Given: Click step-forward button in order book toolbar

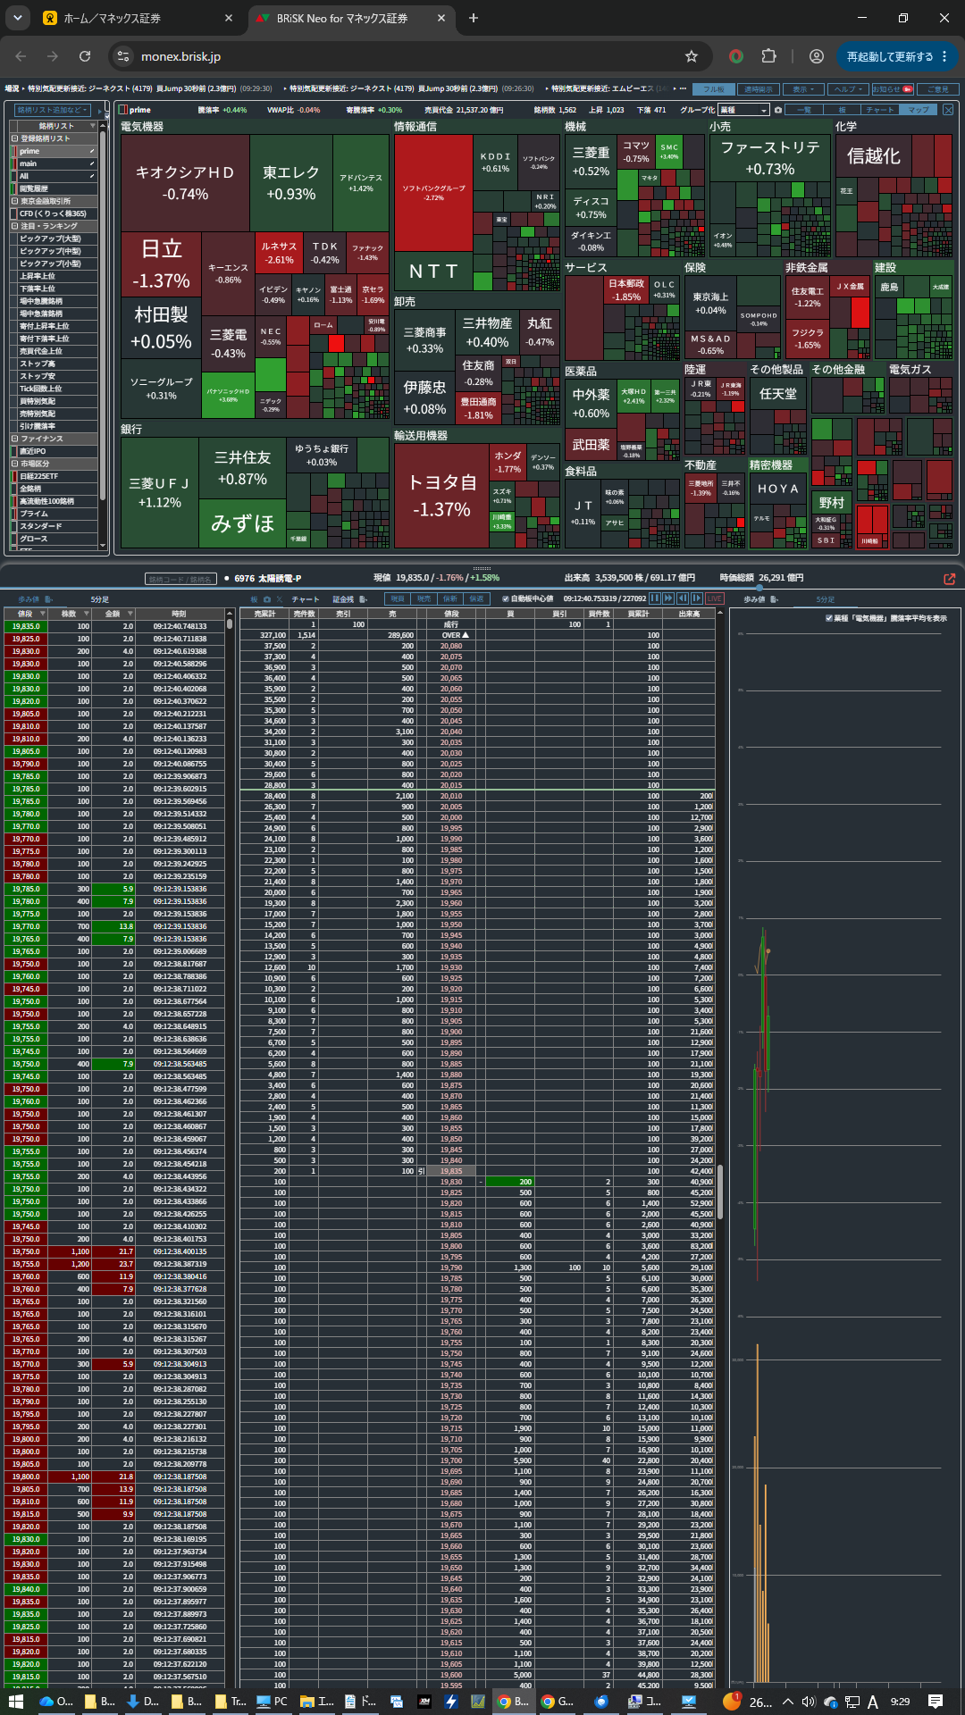Looking at the screenshot, I should coord(697,598).
